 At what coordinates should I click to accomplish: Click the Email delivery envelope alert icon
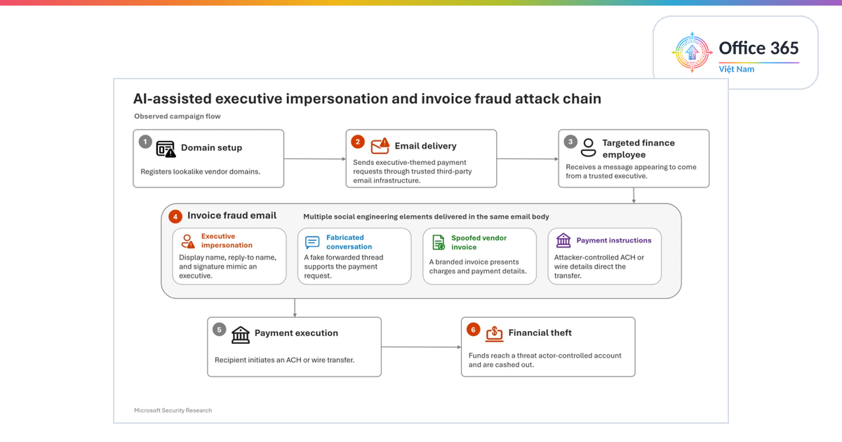point(380,146)
